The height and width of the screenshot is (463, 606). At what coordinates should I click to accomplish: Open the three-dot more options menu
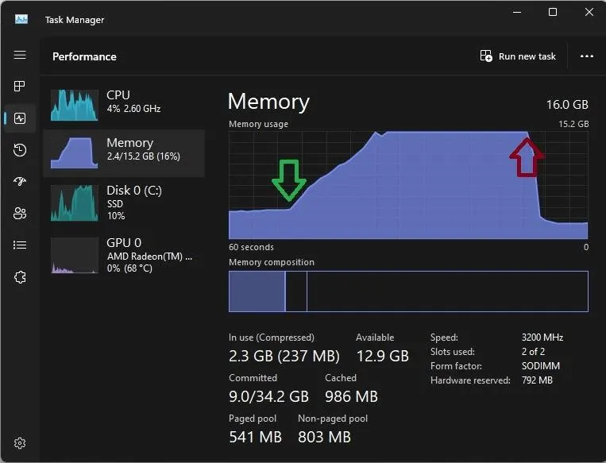point(587,56)
